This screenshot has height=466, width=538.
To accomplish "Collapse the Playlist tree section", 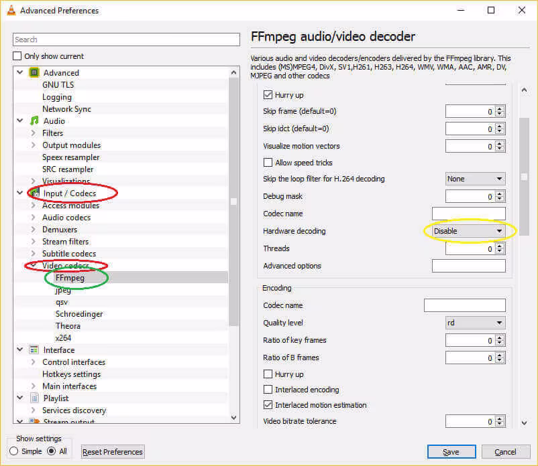I will pos(20,398).
